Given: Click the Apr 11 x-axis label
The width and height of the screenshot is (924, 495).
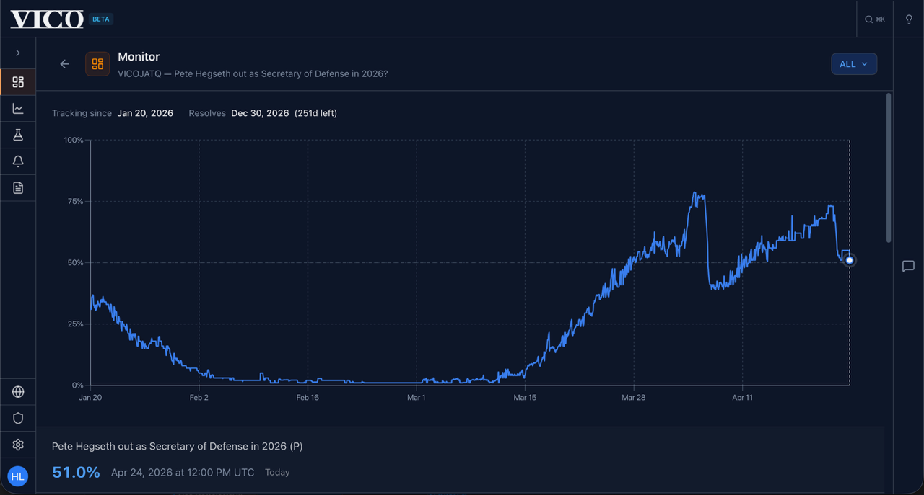Looking at the screenshot, I should click(742, 397).
